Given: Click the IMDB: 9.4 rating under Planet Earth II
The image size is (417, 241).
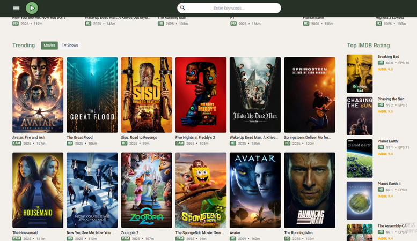Looking at the screenshot, I should (x=385, y=197).
